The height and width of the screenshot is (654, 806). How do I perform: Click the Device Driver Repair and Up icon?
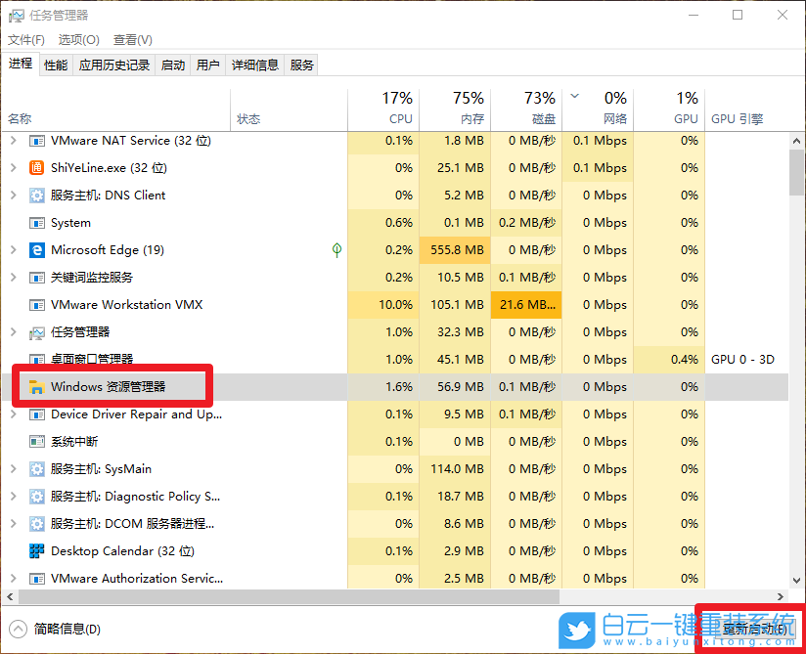[35, 414]
